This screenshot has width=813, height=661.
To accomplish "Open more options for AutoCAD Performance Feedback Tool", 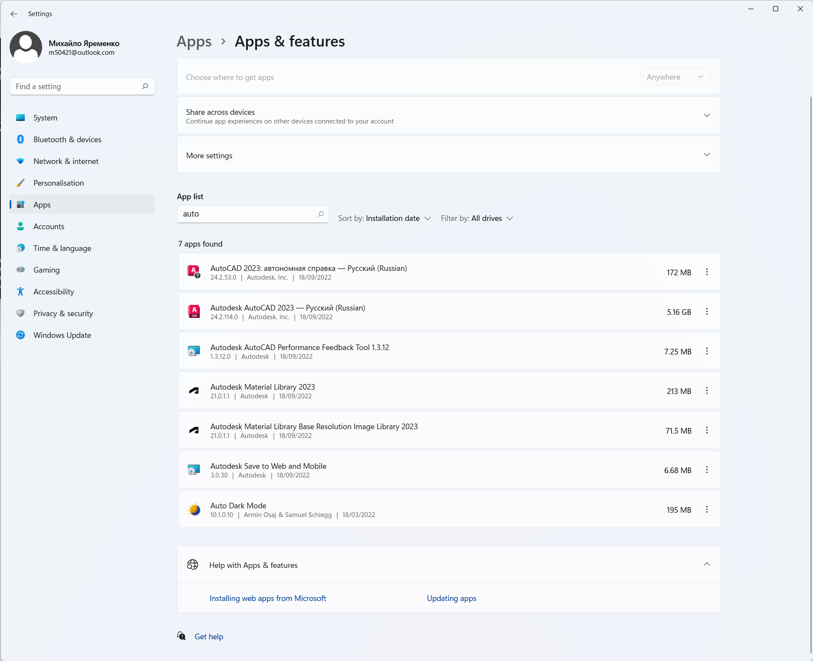I will coord(707,351).
